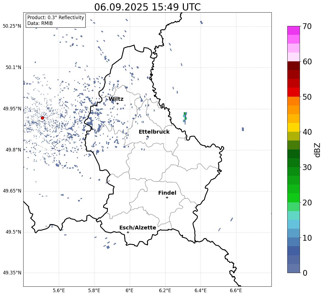Click the yellow 40 dBZ colorbar segment
Screen dimensions: 324x296
(x=293, y=127)
